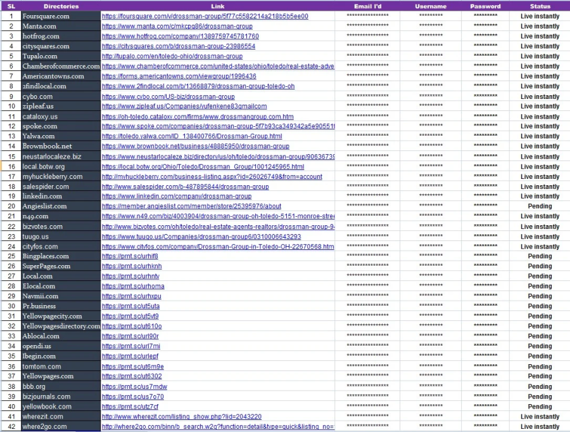The width and height of the screenshot is (570, 432).
Task: Select Live instantly status for wherezit.com
Action: click(x=540, y=417)
